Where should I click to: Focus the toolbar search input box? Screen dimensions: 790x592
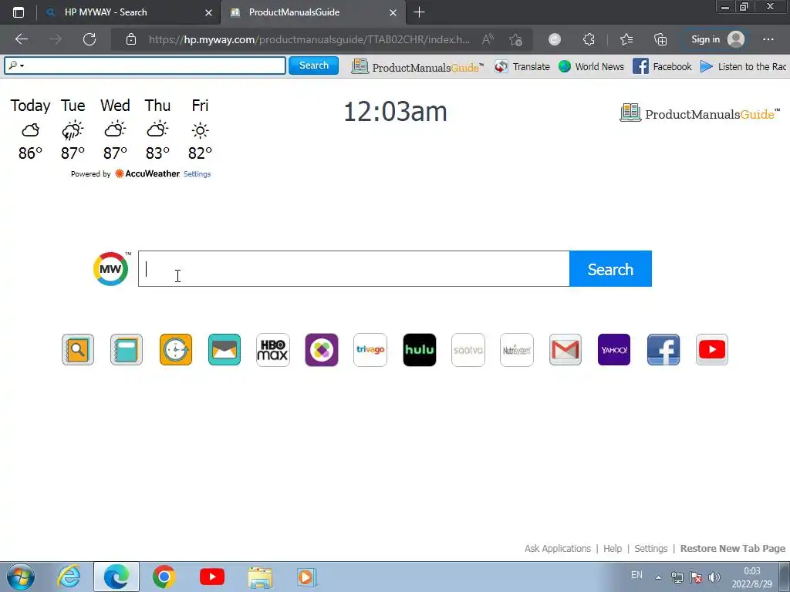click(x=145, y=66)
